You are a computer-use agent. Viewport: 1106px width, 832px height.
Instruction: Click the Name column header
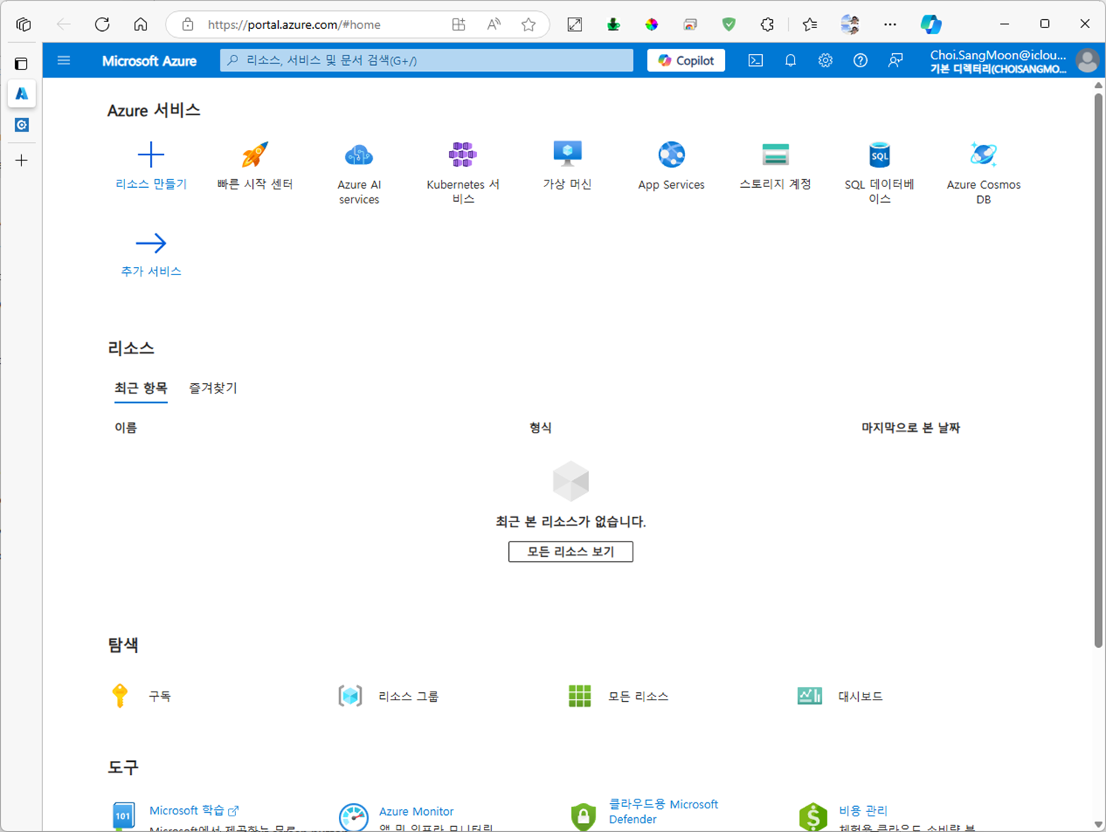pos(126,427)
